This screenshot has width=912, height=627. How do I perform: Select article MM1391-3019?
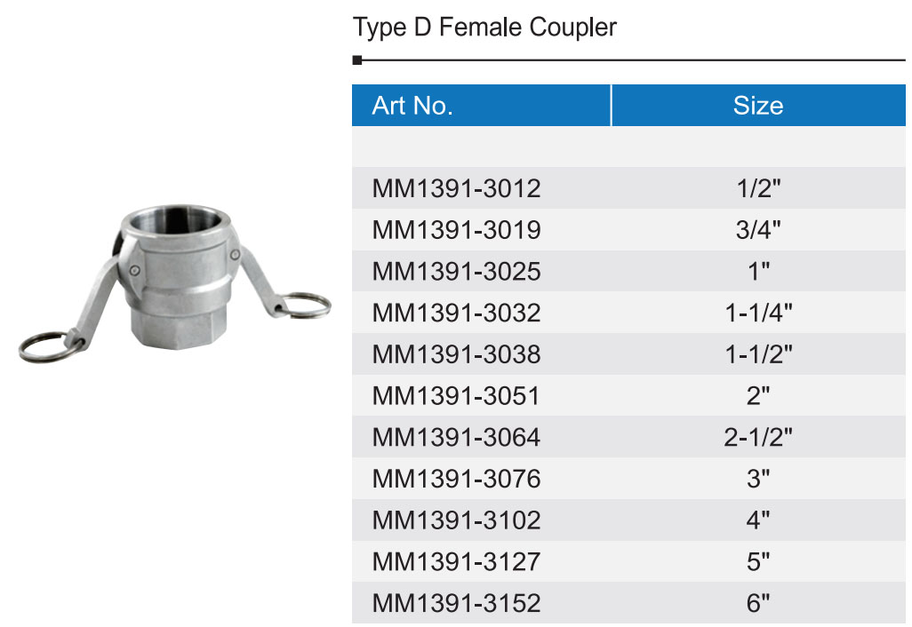456,230
